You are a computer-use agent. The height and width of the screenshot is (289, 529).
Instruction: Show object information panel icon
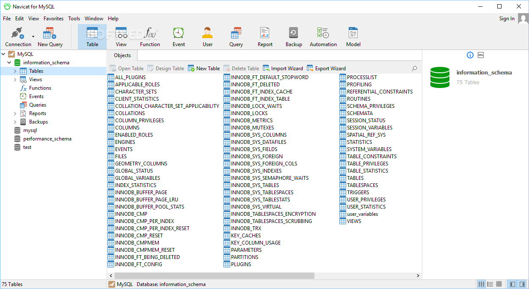click(470, 55)
